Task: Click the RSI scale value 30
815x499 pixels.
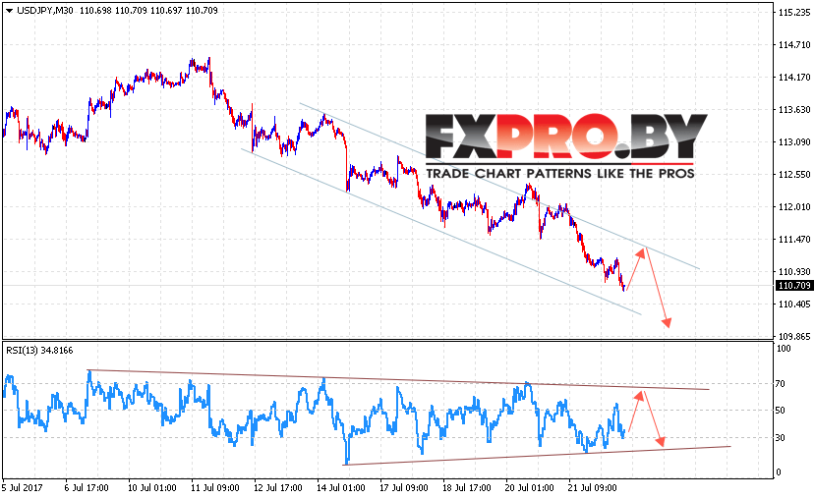Action: point(781,438)
